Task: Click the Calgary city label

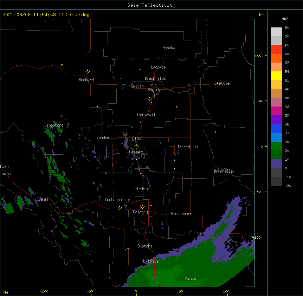Action: (x=140, y=212)
